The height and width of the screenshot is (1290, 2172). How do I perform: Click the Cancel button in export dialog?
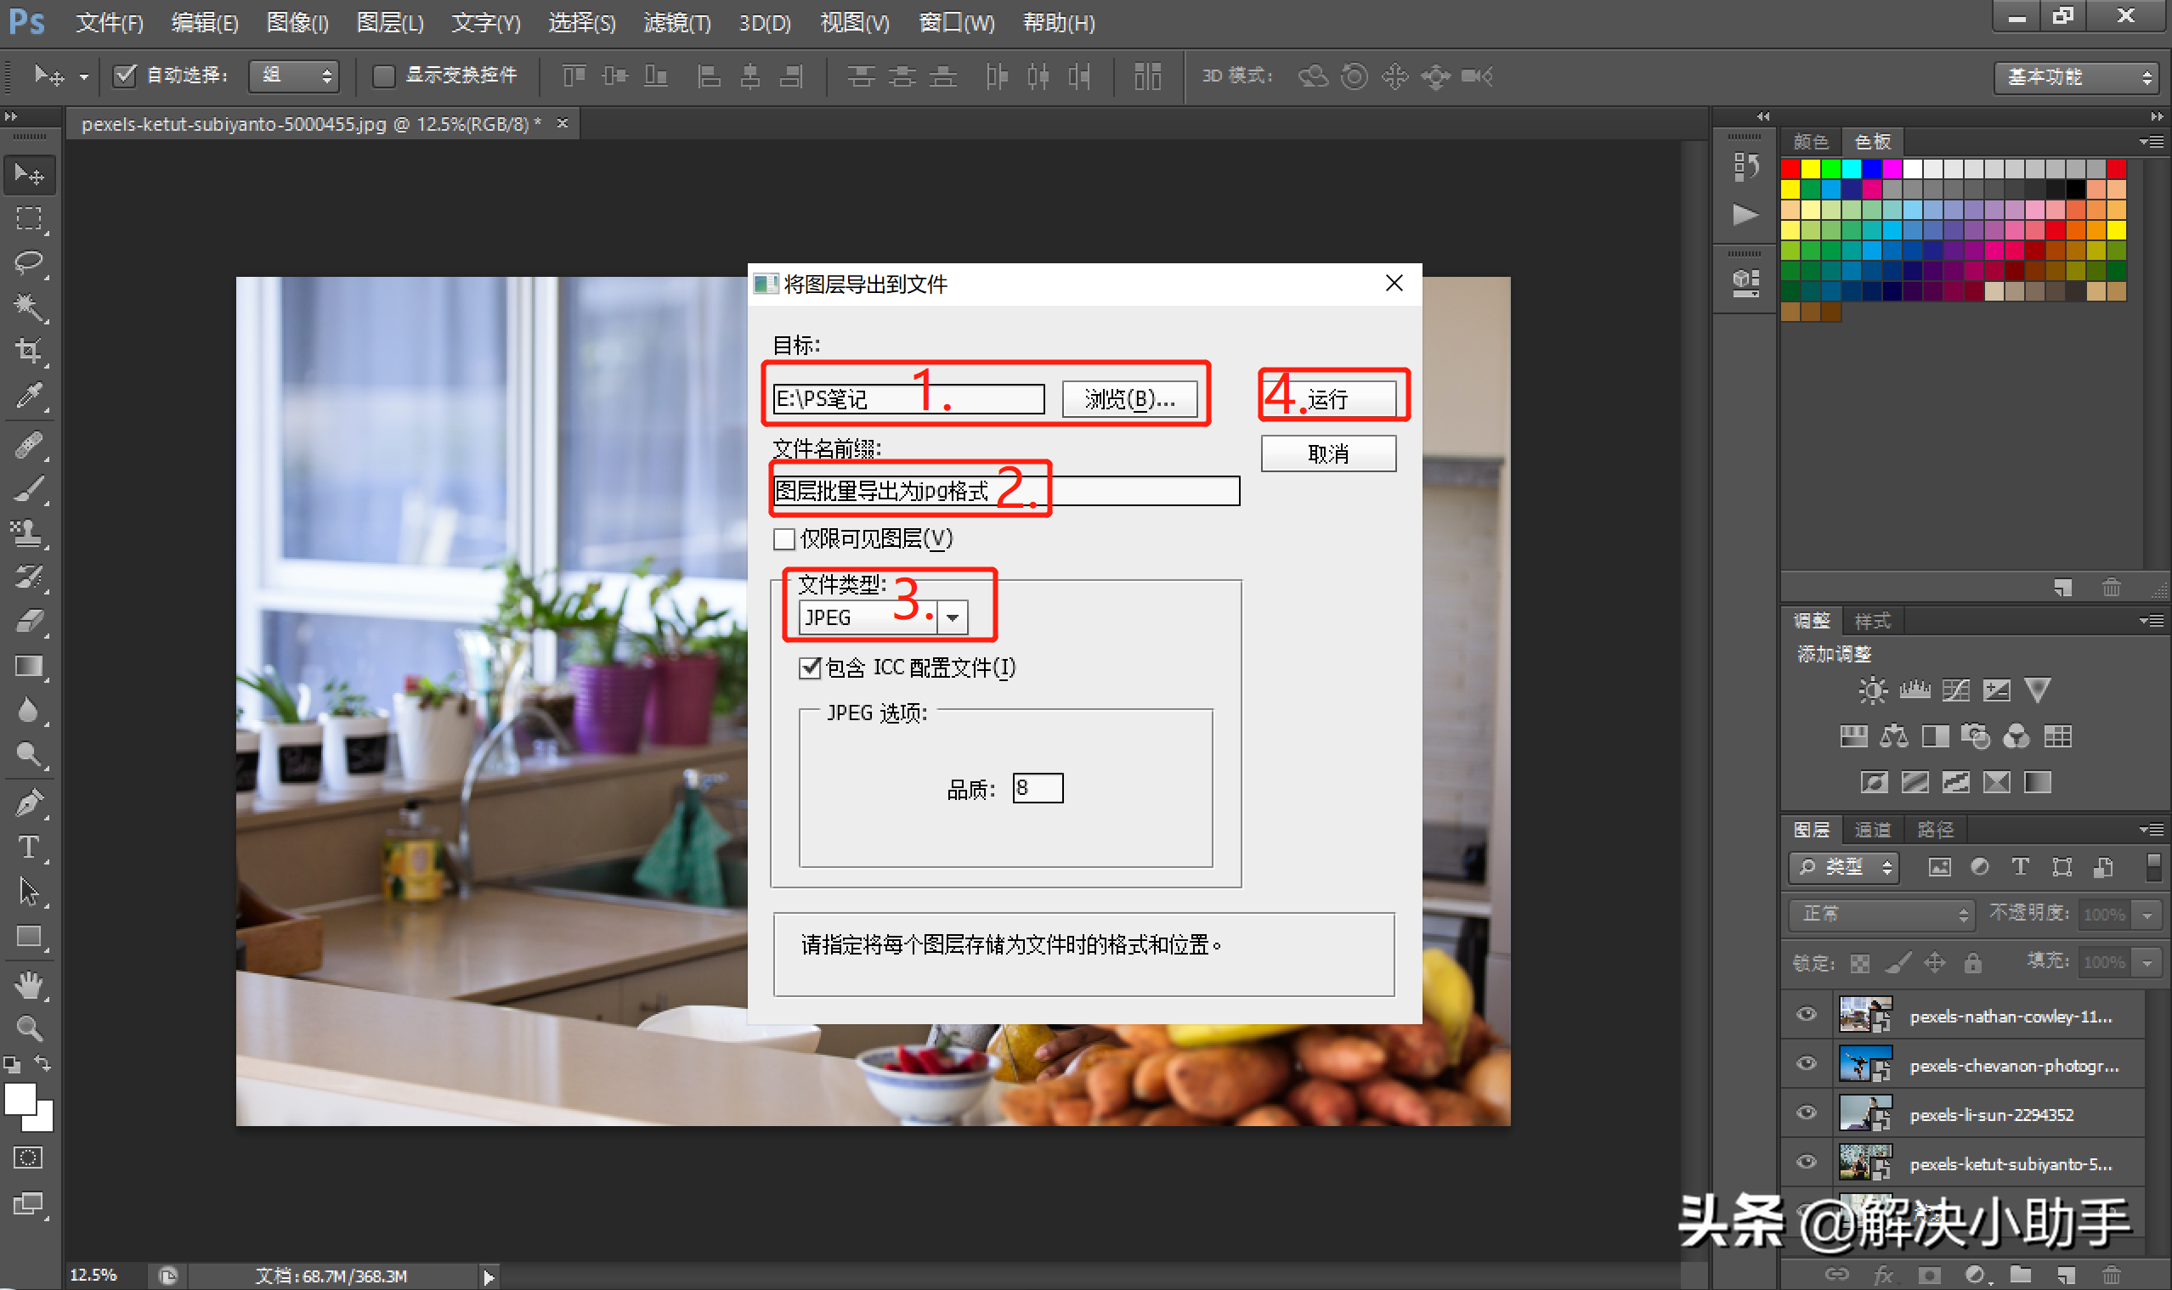[1328, 453]
